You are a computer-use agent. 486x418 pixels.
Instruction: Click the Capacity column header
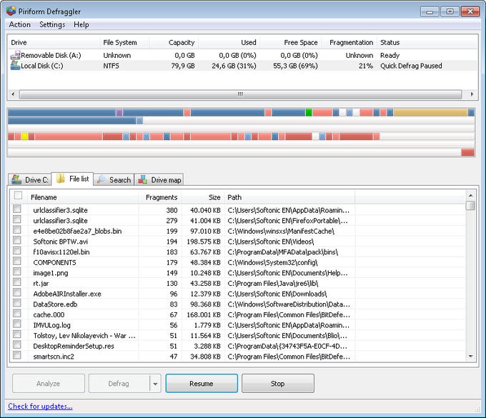click(174, 42)
